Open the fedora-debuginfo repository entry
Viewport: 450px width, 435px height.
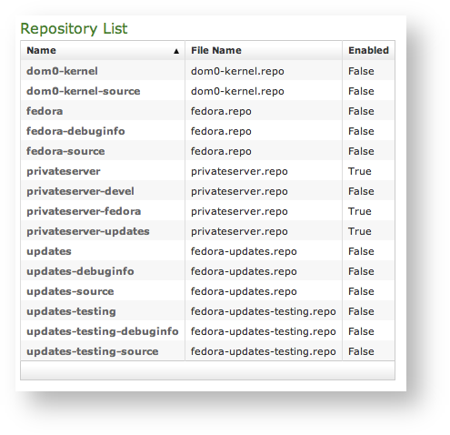click(75, 131)
